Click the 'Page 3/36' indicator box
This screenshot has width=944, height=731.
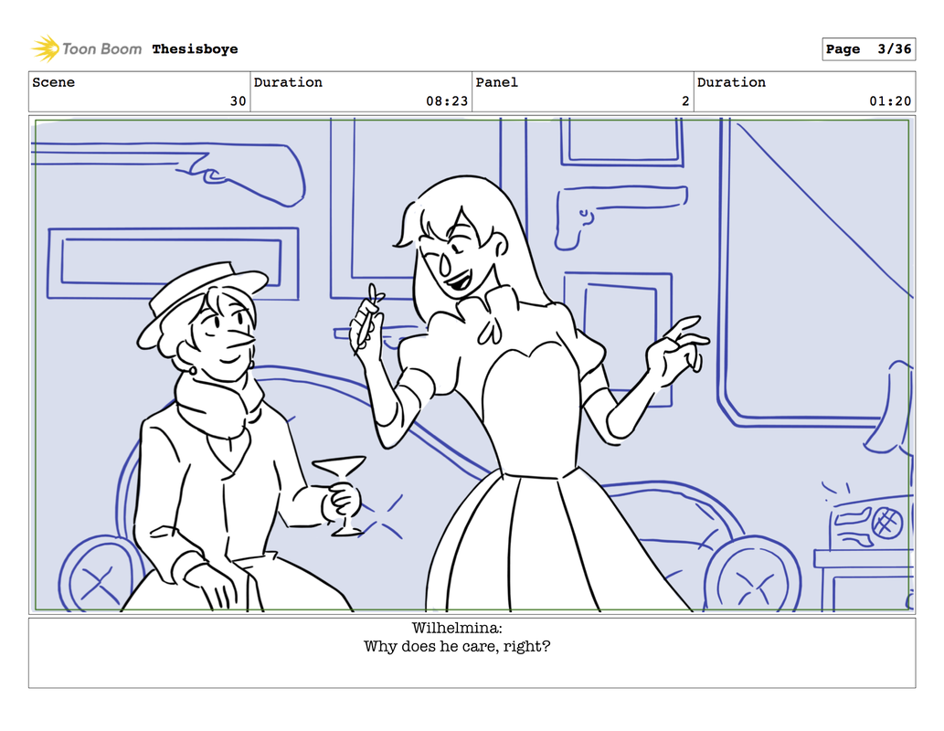click(x=868, y=48)
